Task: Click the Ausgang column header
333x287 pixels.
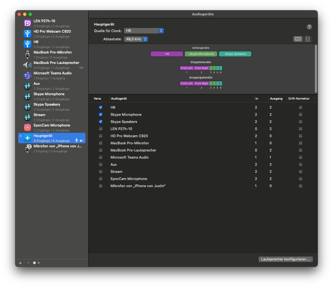Action: (276, 99)
